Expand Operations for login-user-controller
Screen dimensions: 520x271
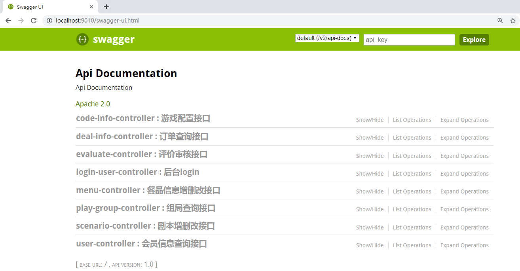(x=465, y=174)
